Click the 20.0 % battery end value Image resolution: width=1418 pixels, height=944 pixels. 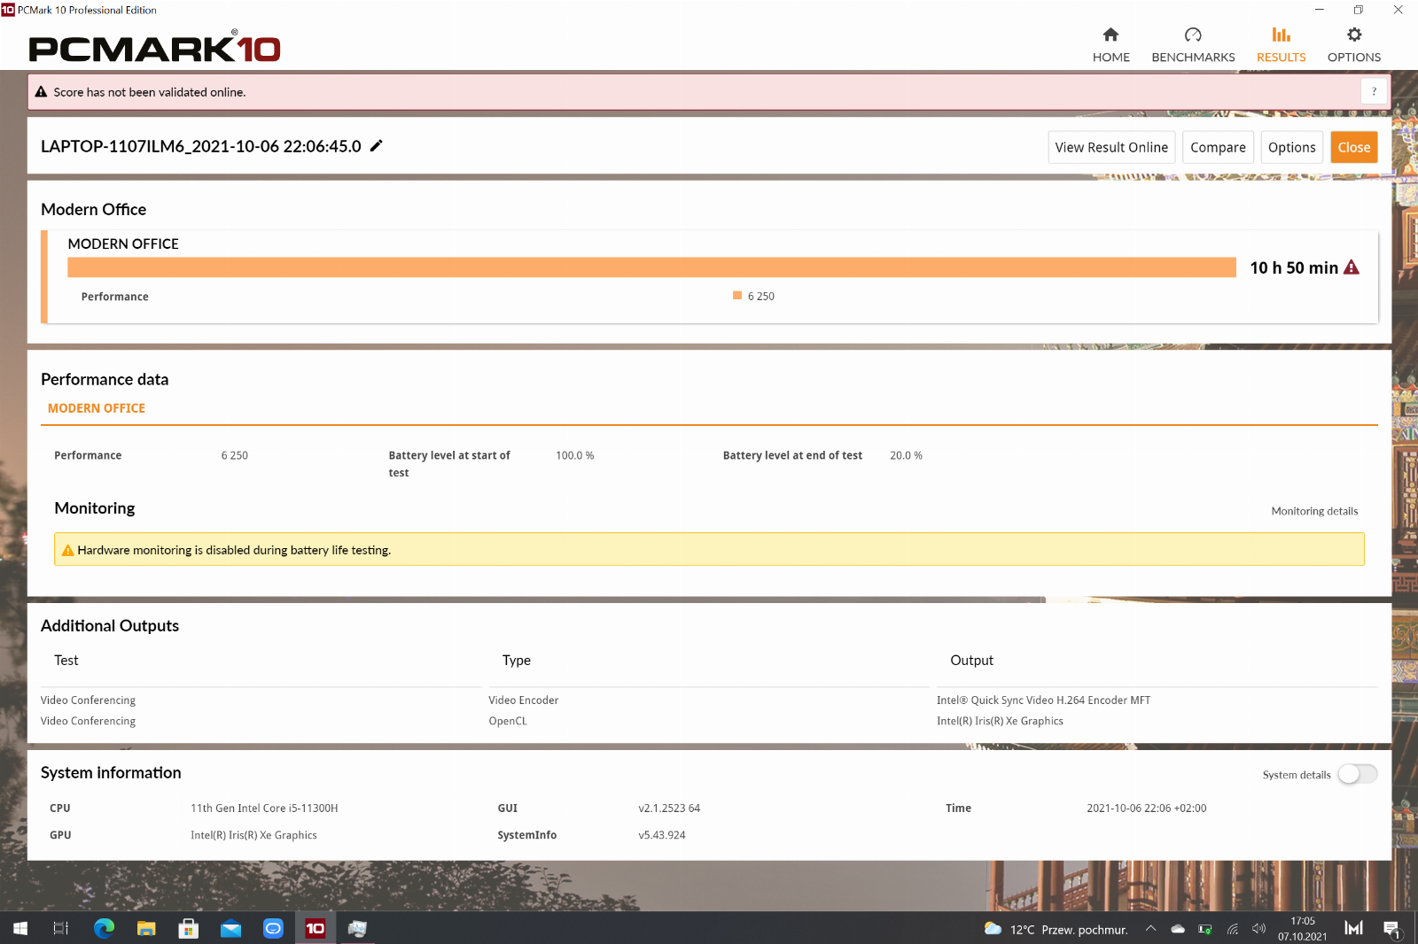[906, 456]
